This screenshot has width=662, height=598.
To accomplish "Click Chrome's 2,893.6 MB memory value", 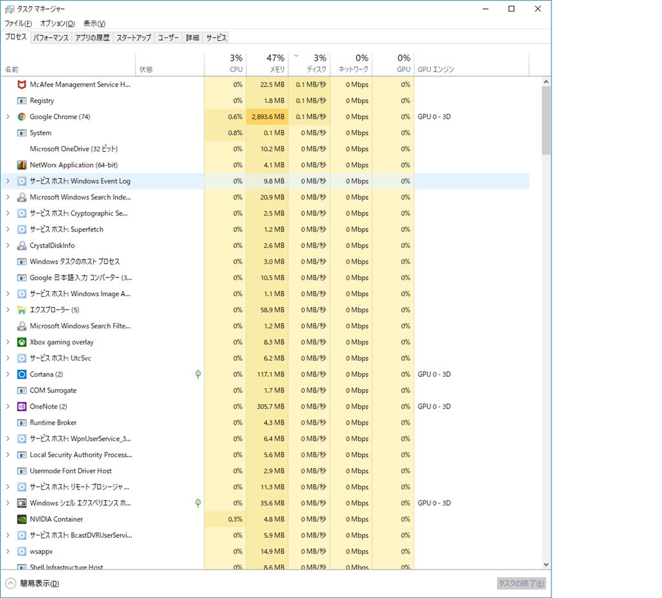I will click(268, 116).
